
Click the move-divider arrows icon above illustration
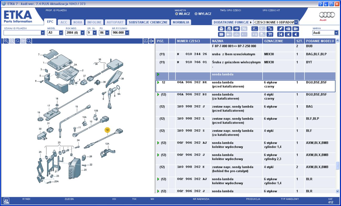151,41
